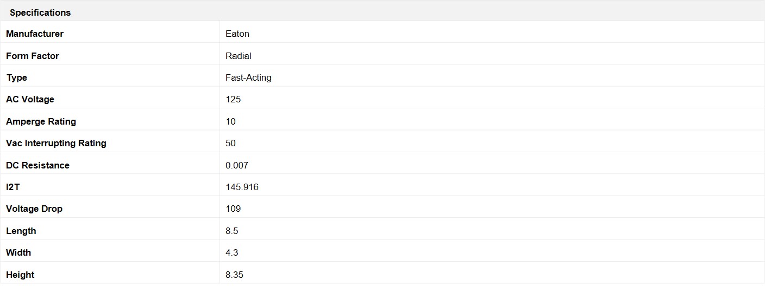Click the 0.007 resistance value
The width and height of the screenshot is (765, 286).
click(237, 165)
